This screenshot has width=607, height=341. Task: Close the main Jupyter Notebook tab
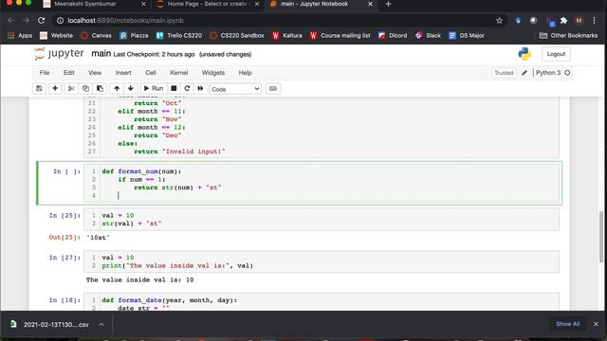pos(370,4)
